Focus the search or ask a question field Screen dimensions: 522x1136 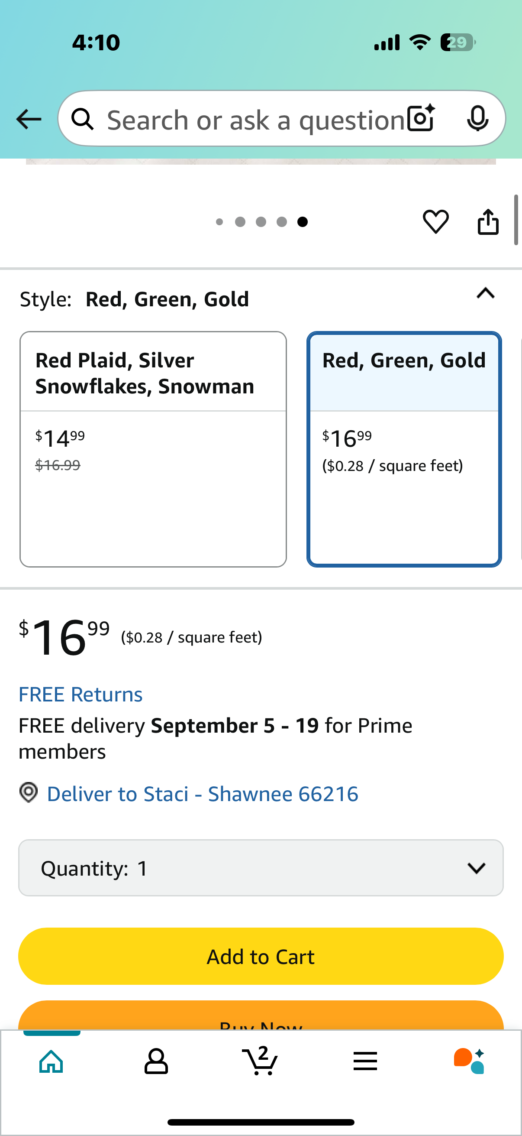tap(255, 120)
